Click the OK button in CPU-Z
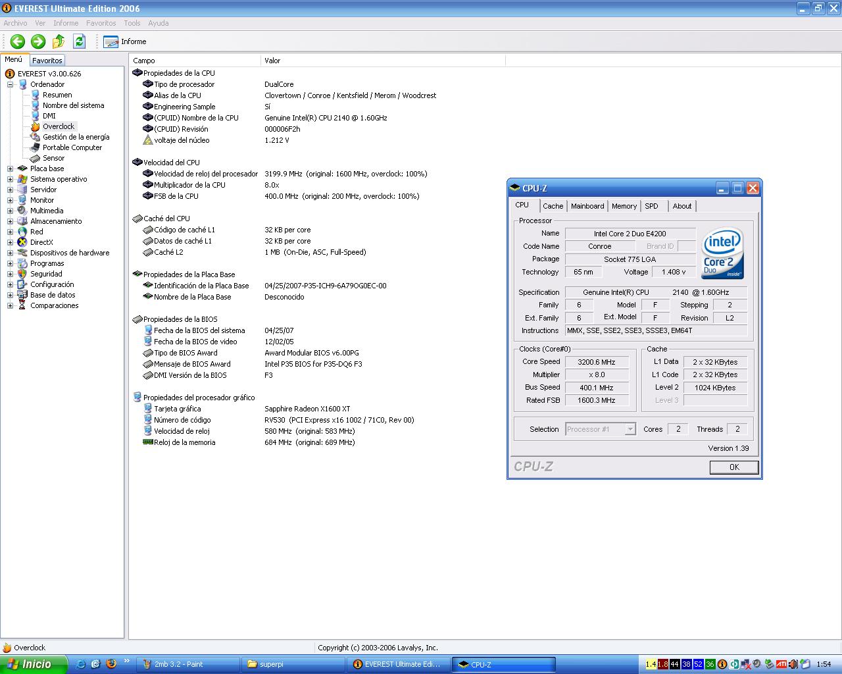This screenshot has width=842, height=674. pos(734,467)
